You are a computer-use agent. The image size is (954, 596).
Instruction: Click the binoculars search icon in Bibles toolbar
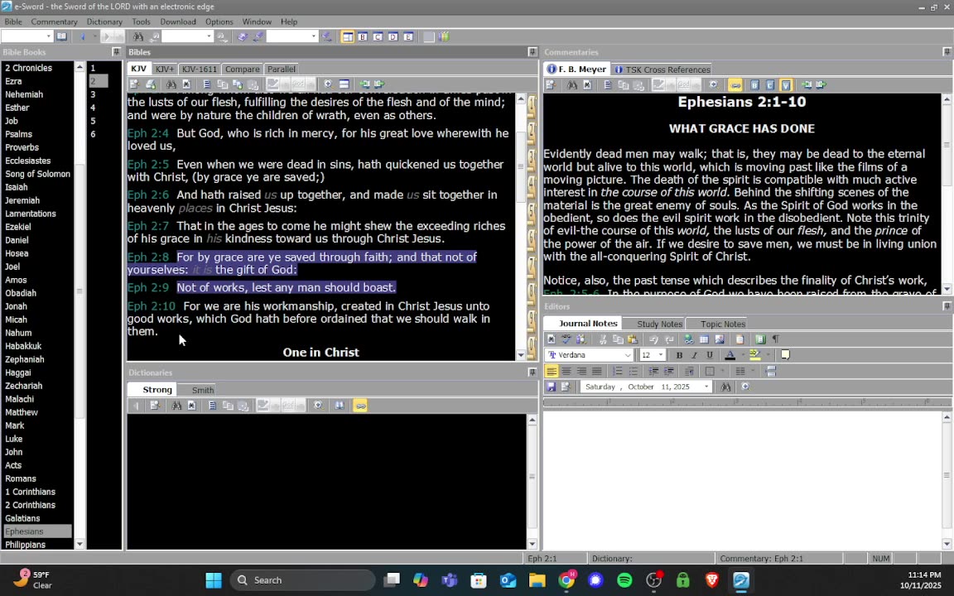click(x=171, y=84)
